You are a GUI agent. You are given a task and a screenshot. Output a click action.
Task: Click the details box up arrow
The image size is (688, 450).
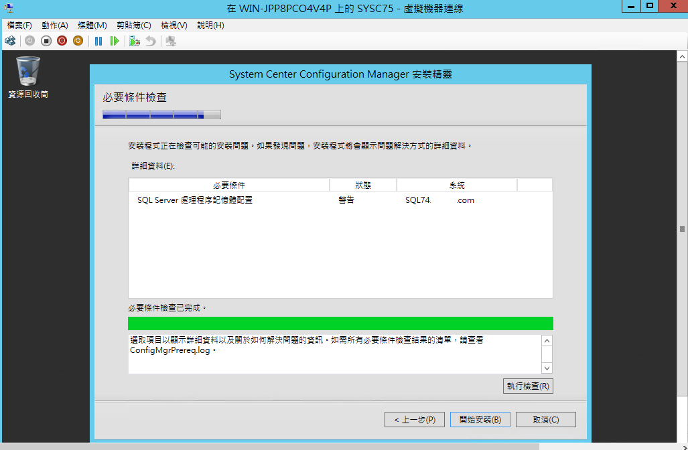coord(547,341)
